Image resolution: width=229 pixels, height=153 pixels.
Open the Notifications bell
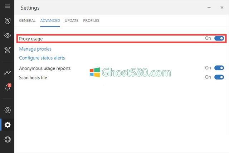click(x=8, y=87)
